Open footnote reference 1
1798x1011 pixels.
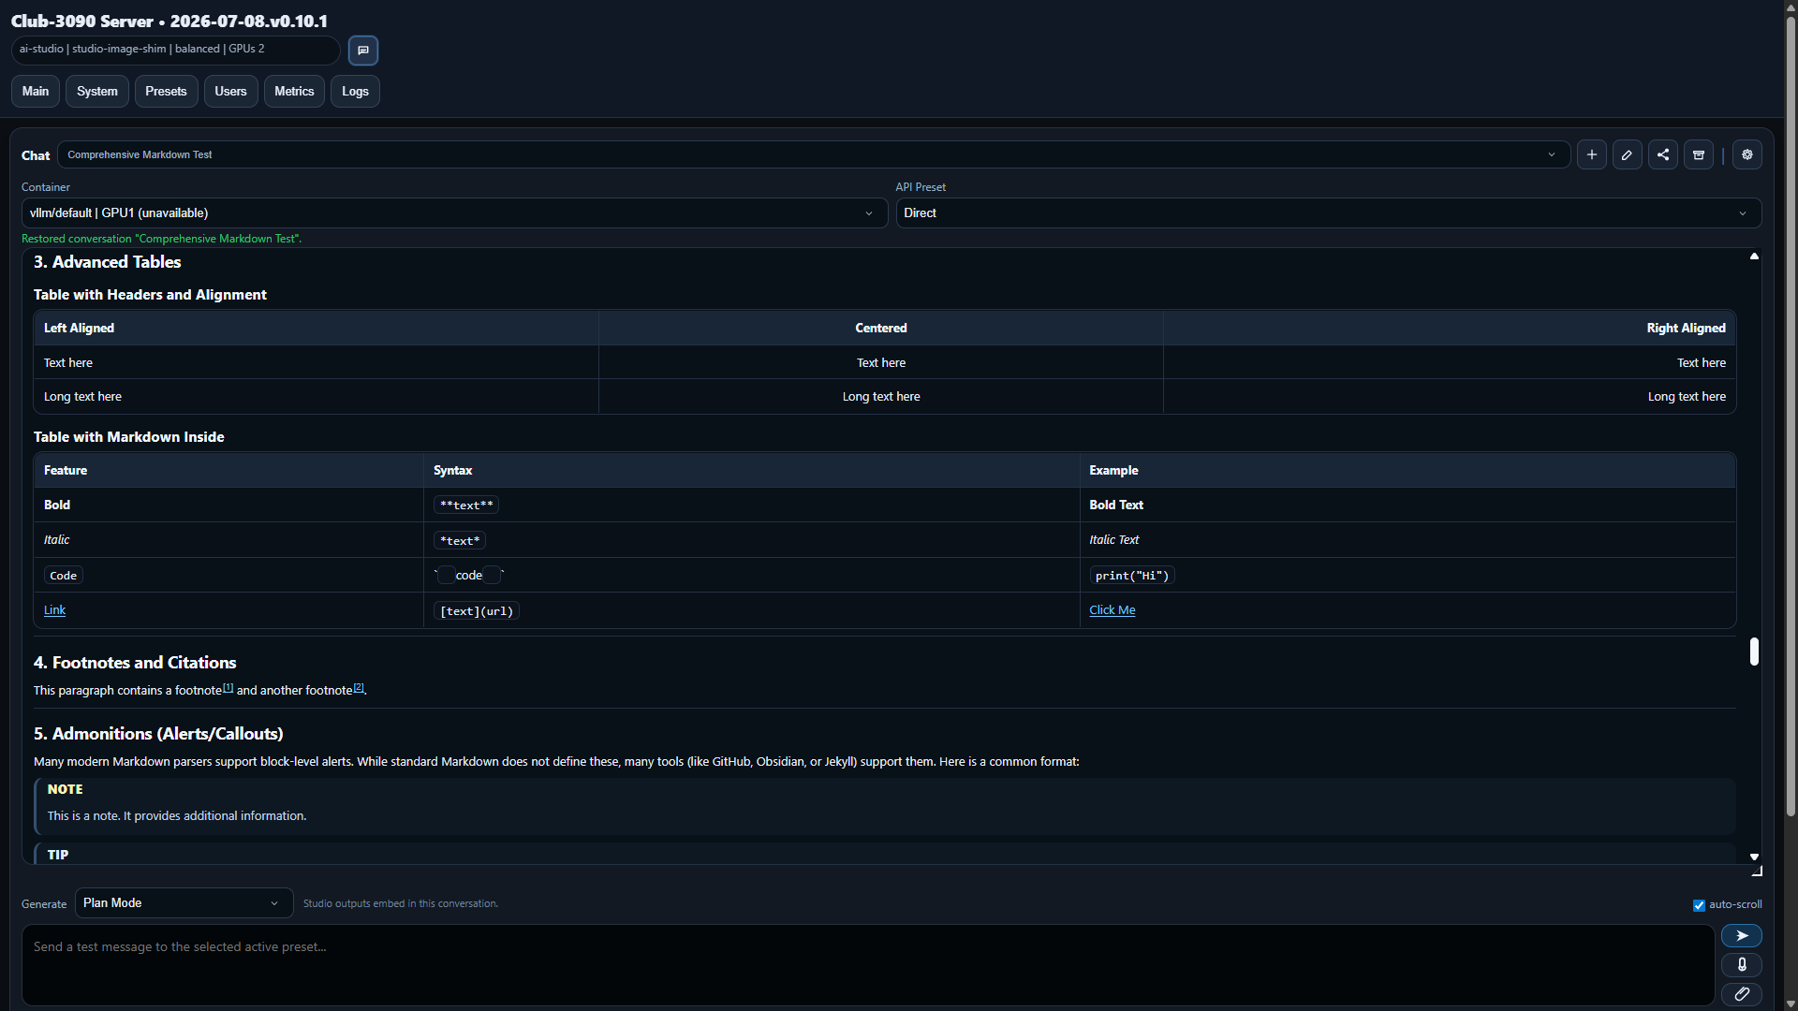click(228, 687)
